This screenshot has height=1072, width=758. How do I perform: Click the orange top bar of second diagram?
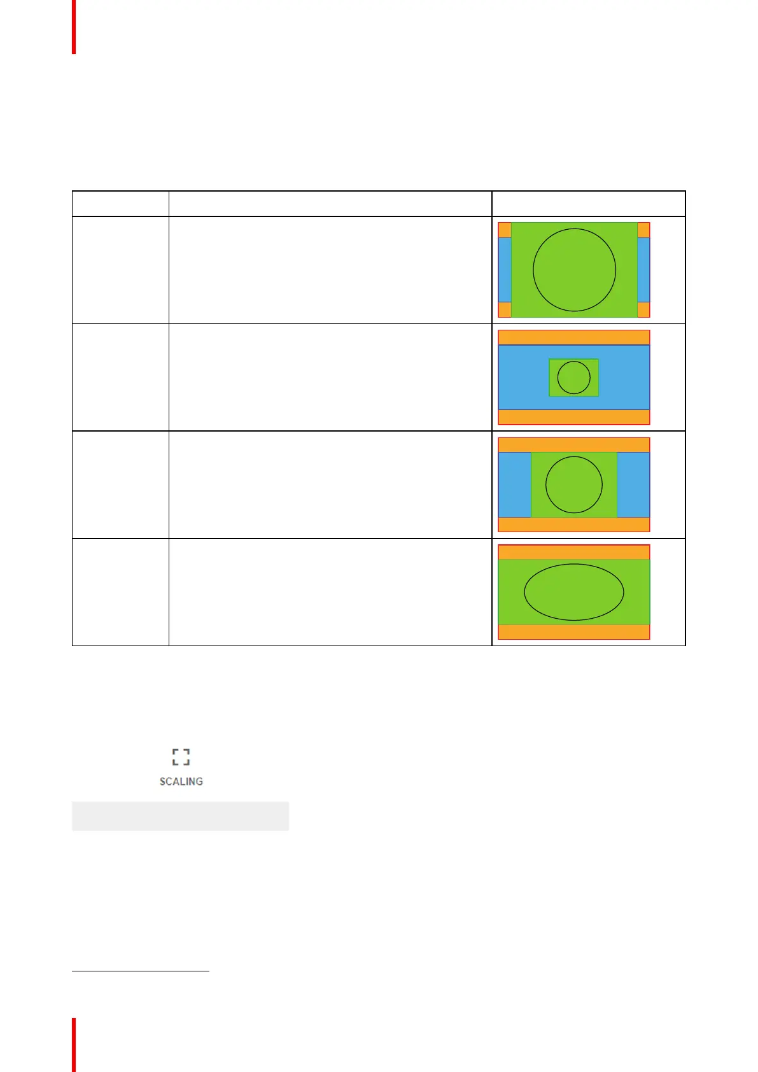[573, 337]
